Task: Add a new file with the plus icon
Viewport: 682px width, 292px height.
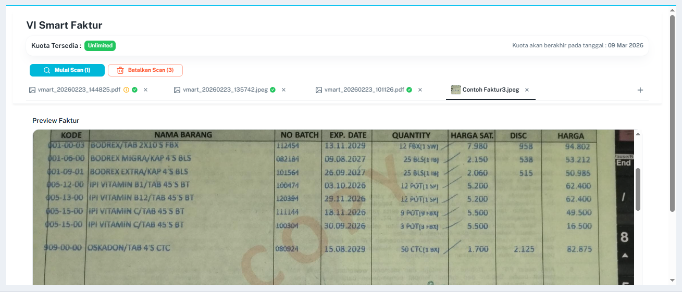Action: (640, 90)
